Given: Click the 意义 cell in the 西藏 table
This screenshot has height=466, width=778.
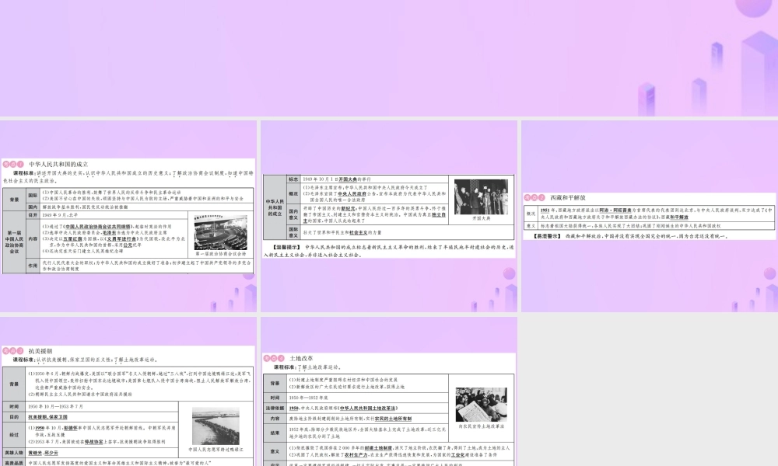Looking at the screenshot, I should [531, 226].
